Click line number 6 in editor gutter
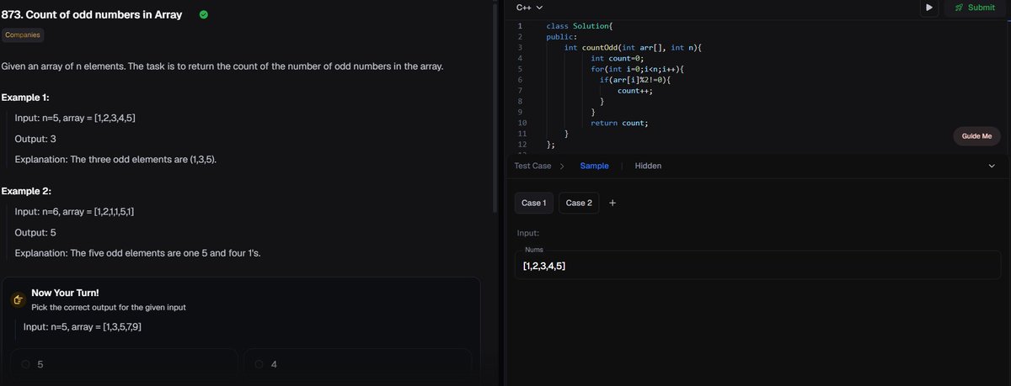The image size is (1011, 386). click(x=520, y=79)
